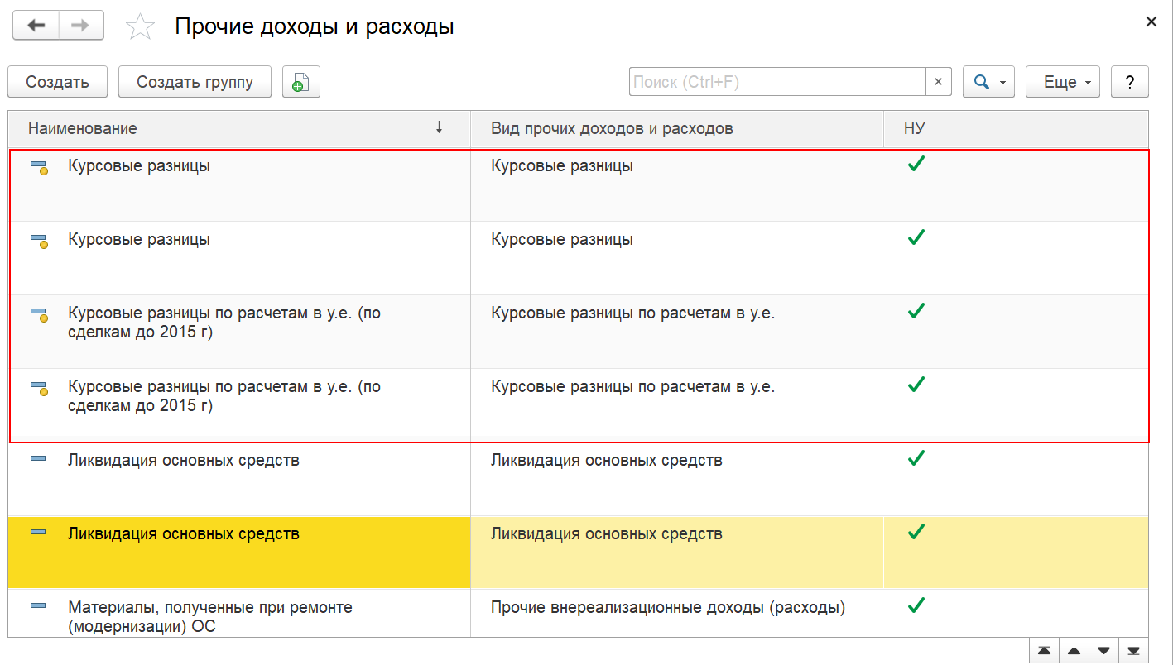Expand the Еще menu

click(1062, 82)
